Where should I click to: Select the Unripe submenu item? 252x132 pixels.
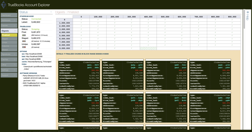point(9,42)
